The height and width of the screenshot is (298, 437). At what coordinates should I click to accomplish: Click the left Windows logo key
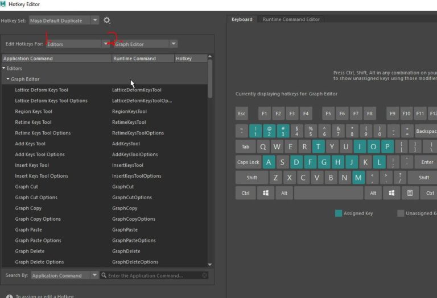tap(266, 193)
